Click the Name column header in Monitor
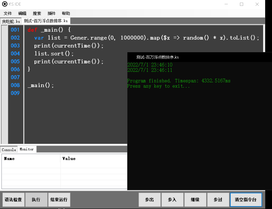The image size is (272, 209). coord(10,158)
